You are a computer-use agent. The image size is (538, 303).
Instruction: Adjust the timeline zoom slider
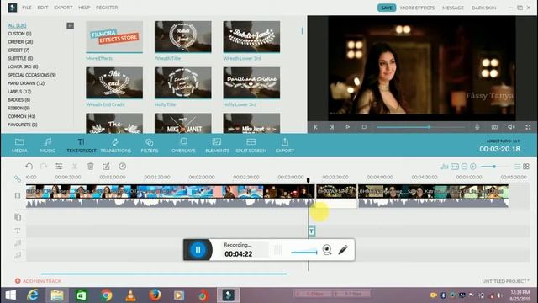493,167
